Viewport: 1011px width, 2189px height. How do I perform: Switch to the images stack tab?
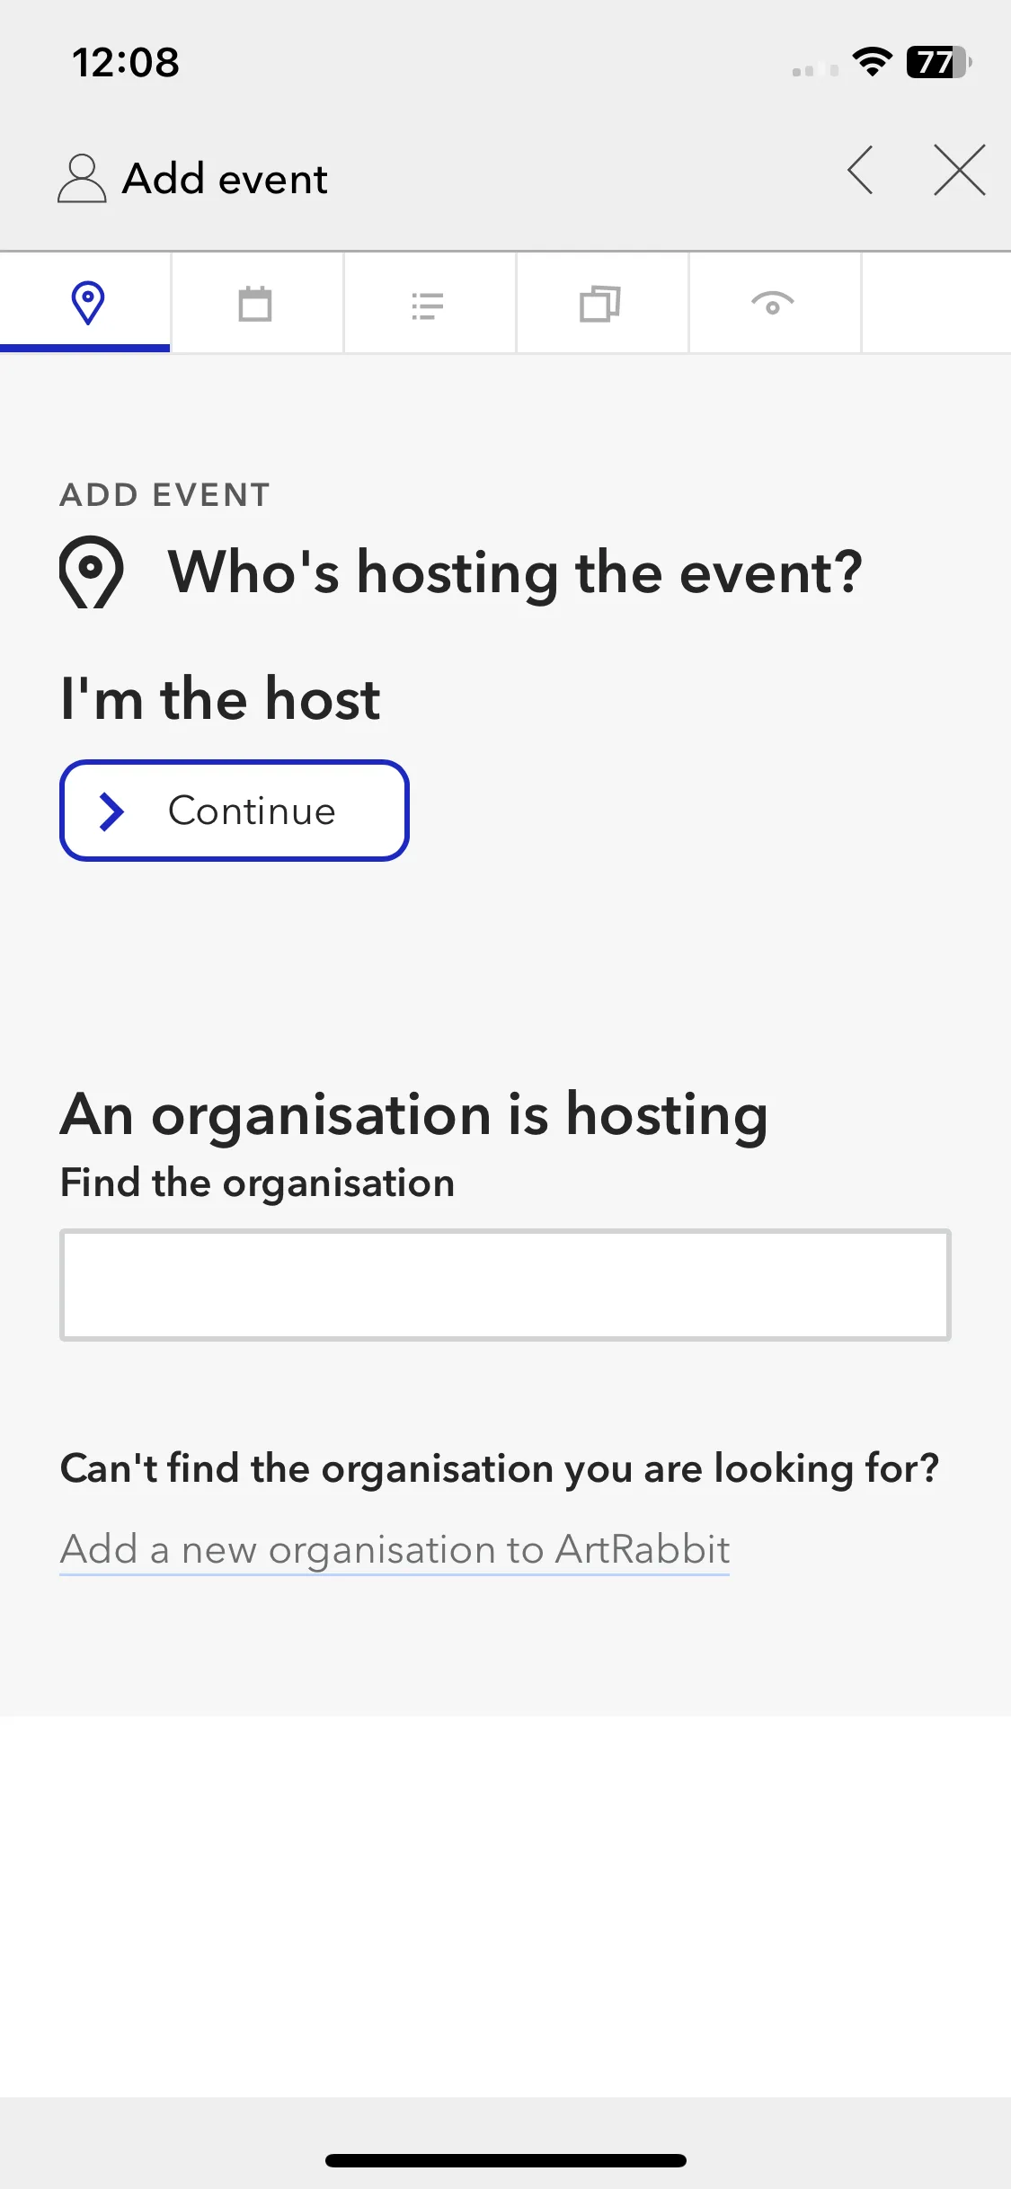tap(601, 303)
